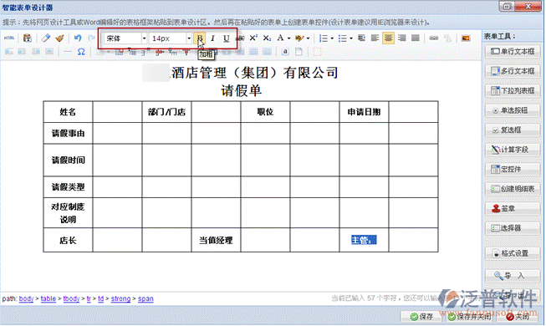
Task: Click the 'strong' link in path bar
Action: click(x=120, y=299)
